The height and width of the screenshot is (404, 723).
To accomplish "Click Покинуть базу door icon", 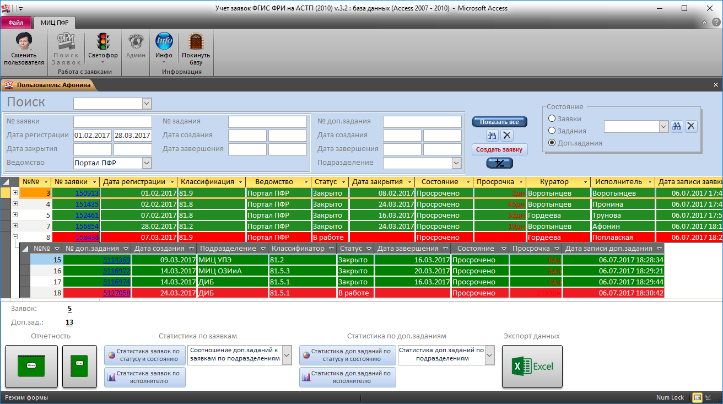I will pos(196,42).
